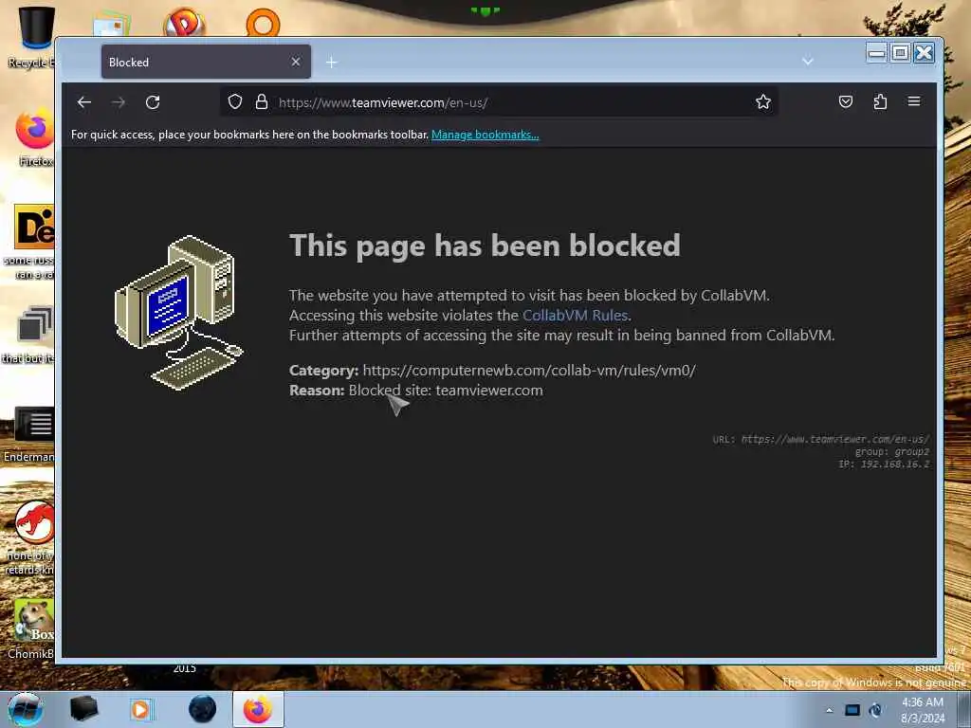
Task: Select the 'that but it's' desktop icon
Action: click(29, 335)
